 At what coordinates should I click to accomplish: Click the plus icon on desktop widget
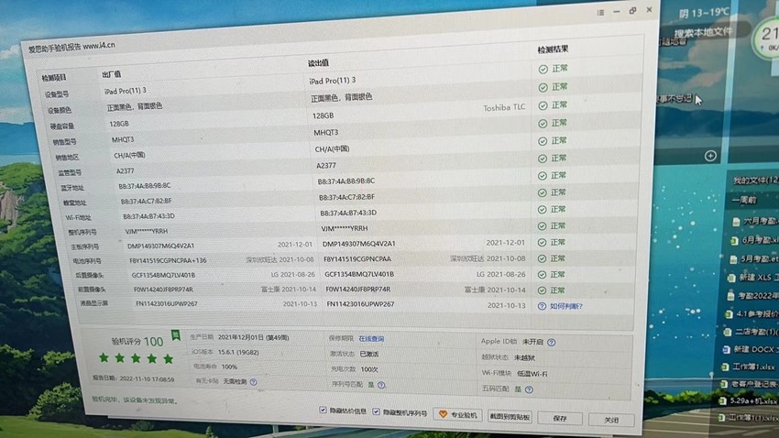tap(710, 156)
